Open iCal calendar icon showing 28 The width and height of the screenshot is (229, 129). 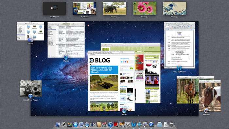pyautogui.click(x=104, y=125)
